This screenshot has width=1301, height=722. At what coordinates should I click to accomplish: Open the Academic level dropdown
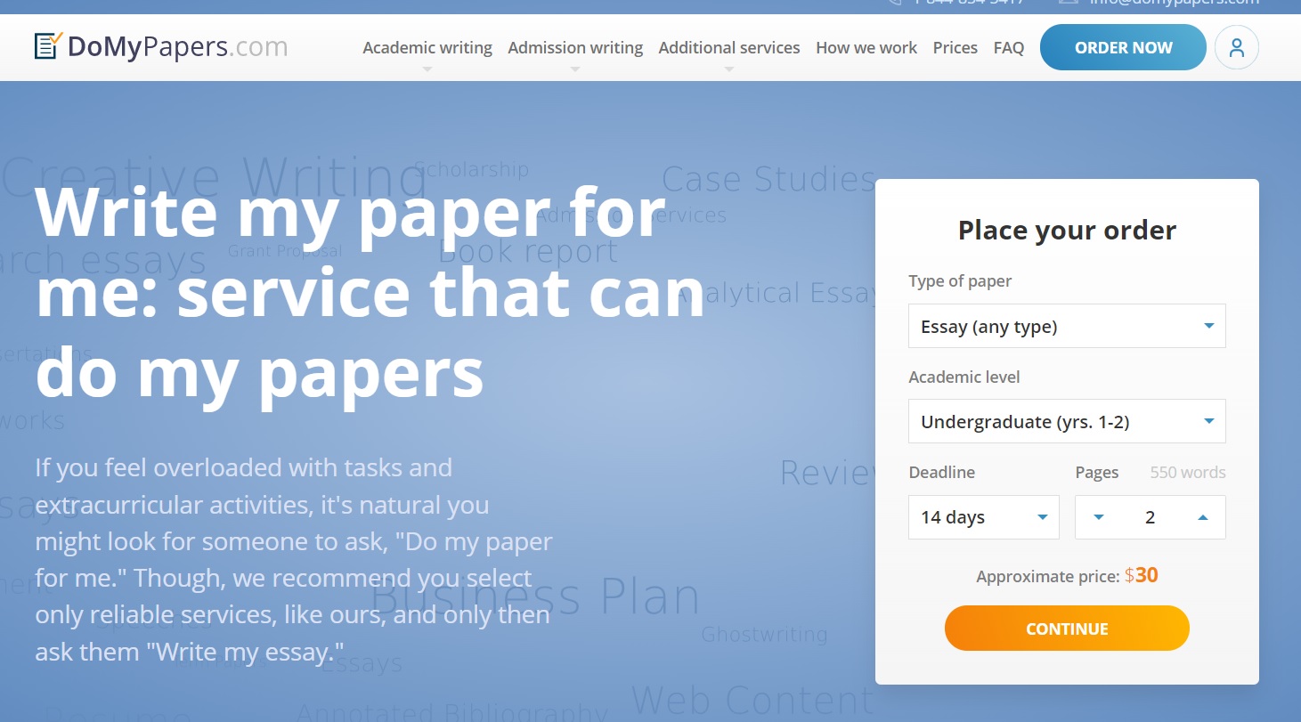point(1067,421)
